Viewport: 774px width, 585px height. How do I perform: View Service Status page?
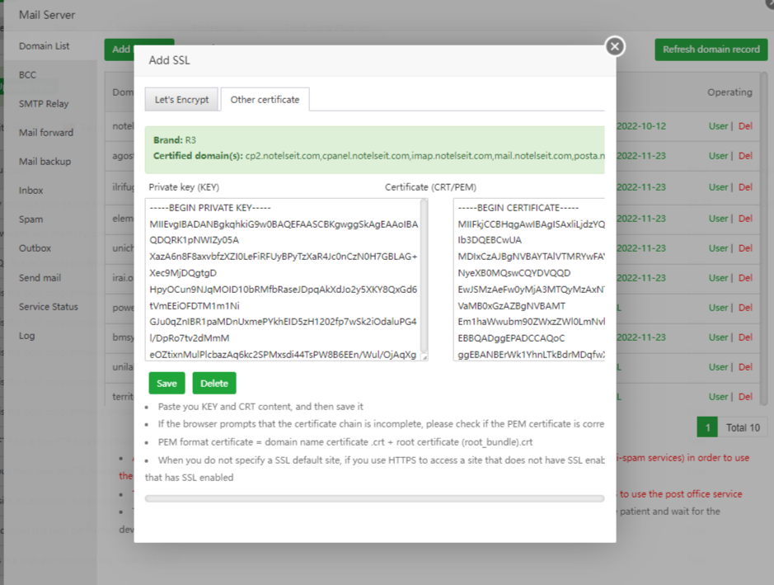click(49, 307)
